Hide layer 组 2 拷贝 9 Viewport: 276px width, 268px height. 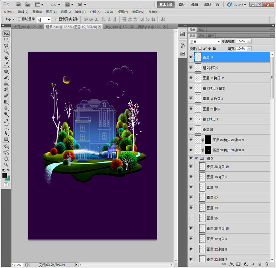click(x=191, y=68)
